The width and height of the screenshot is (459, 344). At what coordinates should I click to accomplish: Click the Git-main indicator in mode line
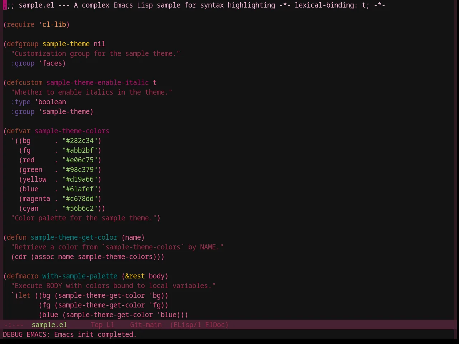(x=146, y=325)
